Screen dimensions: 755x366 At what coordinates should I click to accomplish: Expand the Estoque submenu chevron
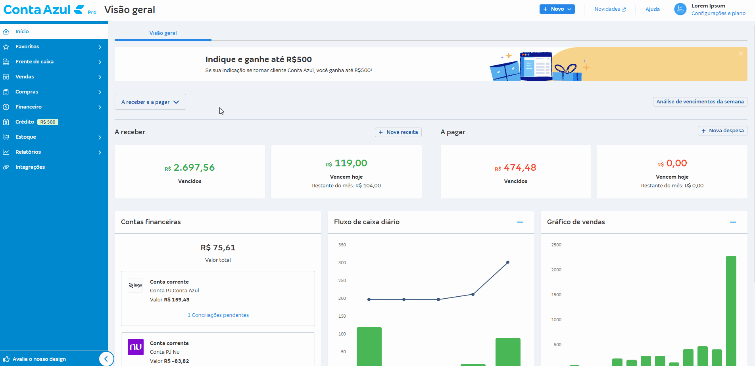point(100,137)
